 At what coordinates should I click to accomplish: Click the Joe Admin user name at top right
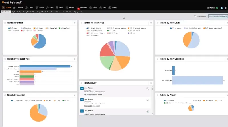[211, 8]
